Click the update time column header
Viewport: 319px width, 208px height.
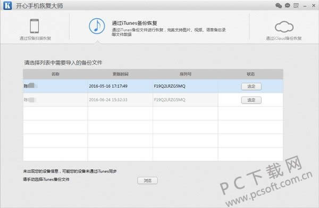coord(121,74)
